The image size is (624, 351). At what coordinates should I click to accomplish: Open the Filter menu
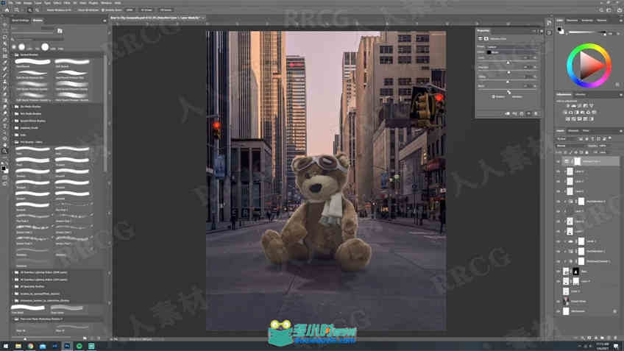click(67, 3)
